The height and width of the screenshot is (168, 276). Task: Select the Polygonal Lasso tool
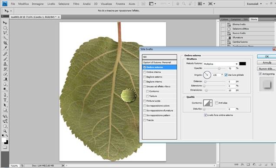point(5,33)
